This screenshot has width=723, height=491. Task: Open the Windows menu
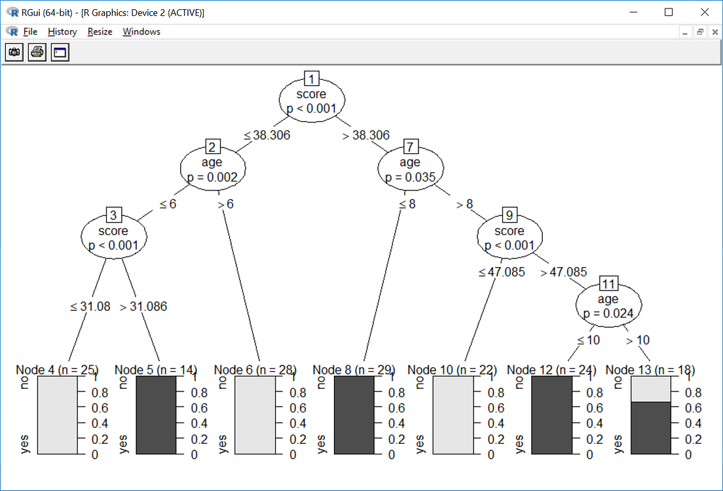pos(141,31)
